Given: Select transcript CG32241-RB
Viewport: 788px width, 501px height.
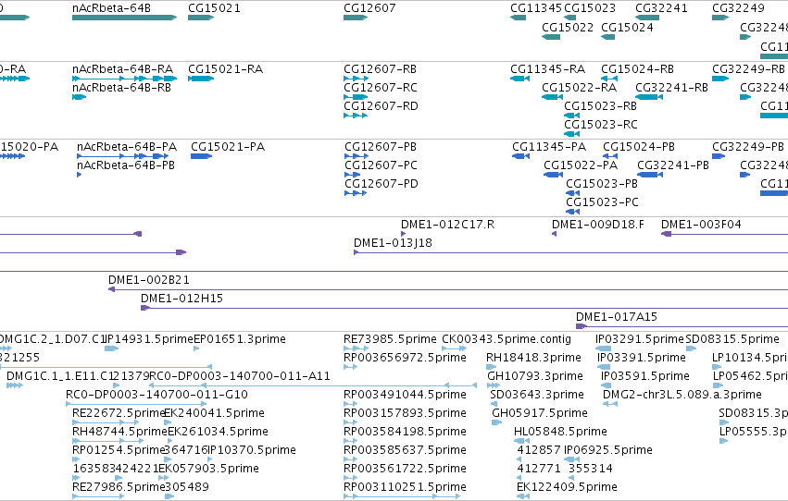Looking at the screenshot, I should (x=649, y=97).
